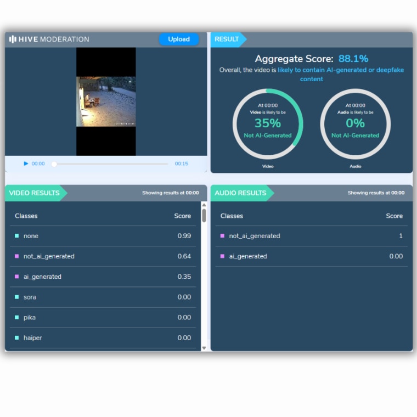Click the purple marker beside video 'not_ai_generated'
417x417 pixels.
(17, 256)
